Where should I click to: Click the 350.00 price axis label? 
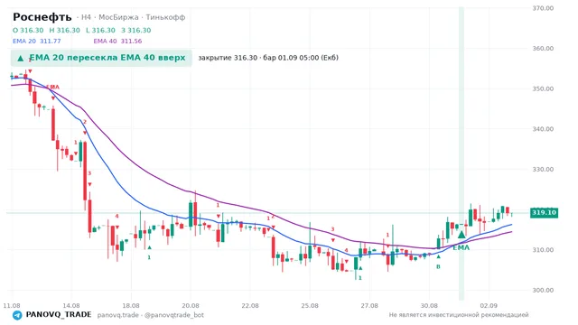tap(543, 88)
